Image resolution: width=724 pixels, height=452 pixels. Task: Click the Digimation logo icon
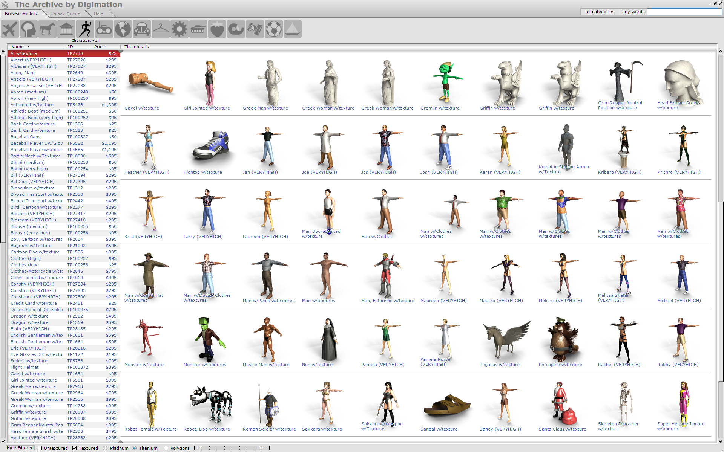pos(5,5)
